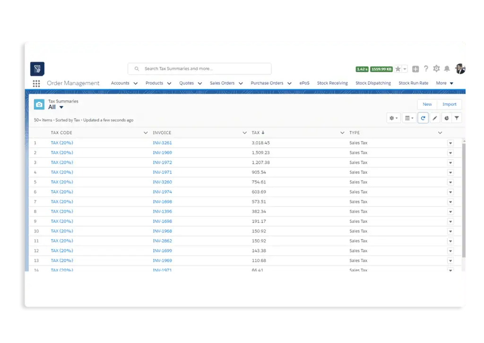Open invoice link INV-1972
Viewport: 484px width, 343px height.
[x=163, y=163]
